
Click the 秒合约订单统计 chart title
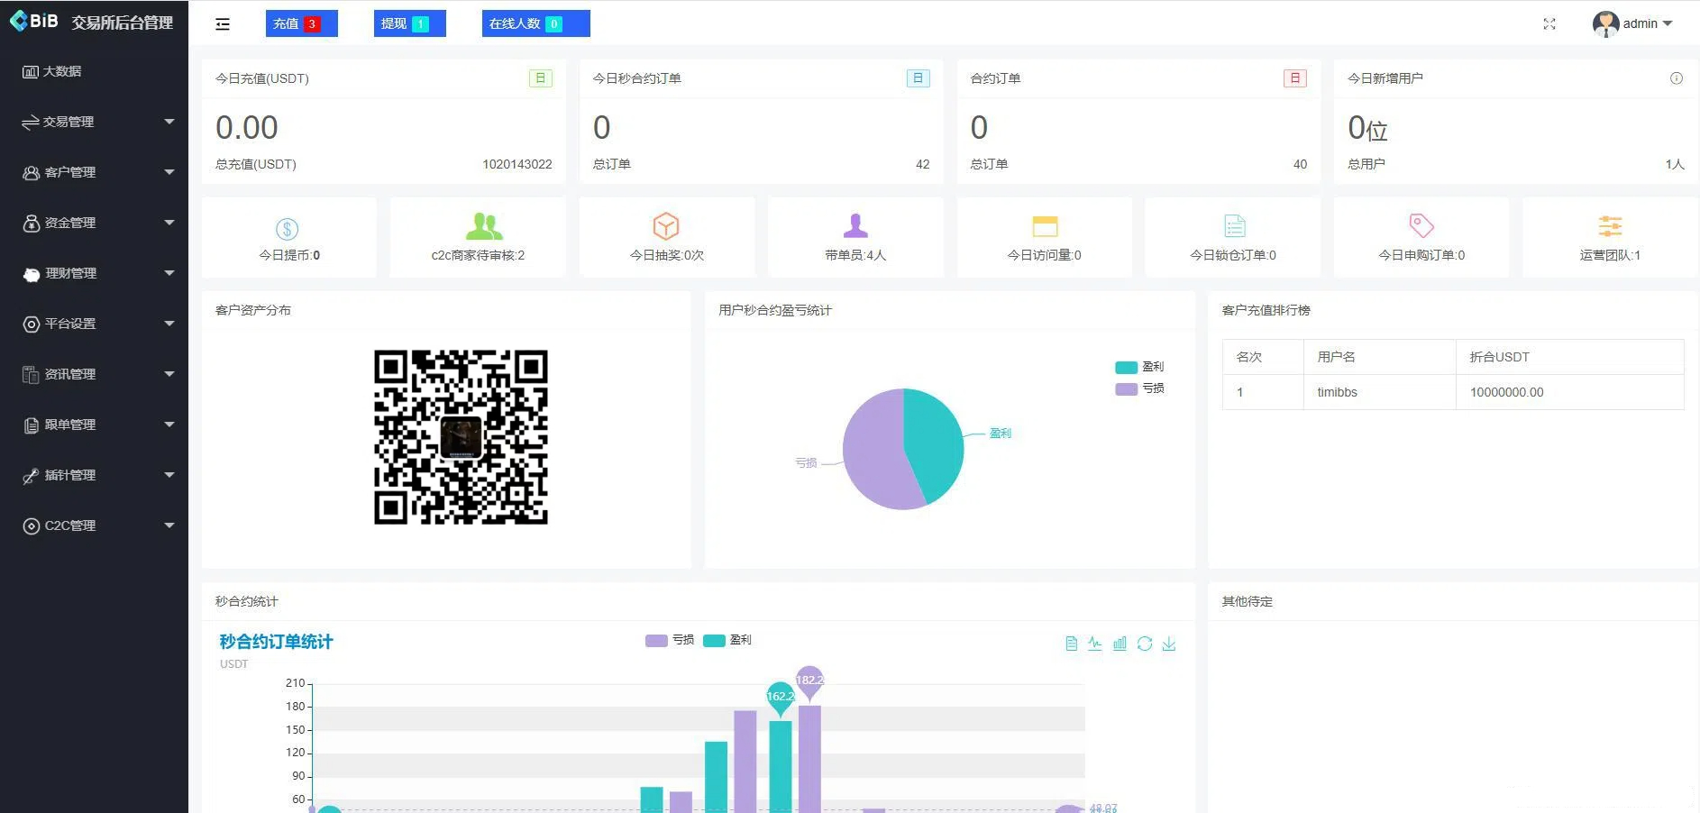(276, 642)
